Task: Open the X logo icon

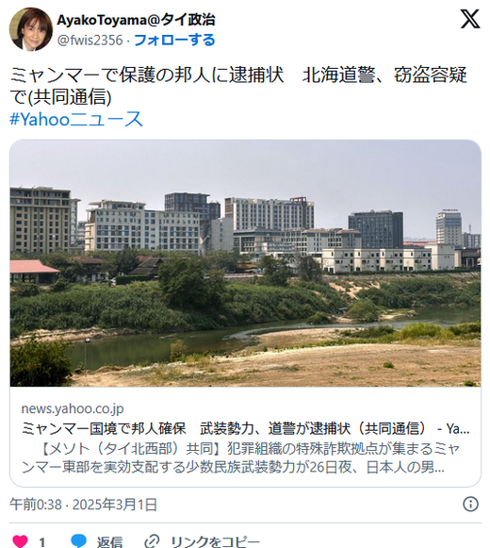Action: tap(470, 19)
